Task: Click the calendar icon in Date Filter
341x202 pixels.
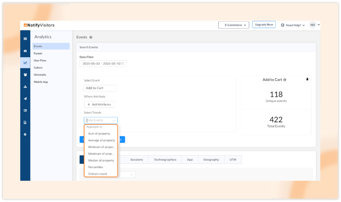Action: pyautogui.click(x=122, y=64)
